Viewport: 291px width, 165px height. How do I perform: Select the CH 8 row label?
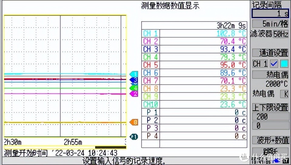[x=151, y=89]
